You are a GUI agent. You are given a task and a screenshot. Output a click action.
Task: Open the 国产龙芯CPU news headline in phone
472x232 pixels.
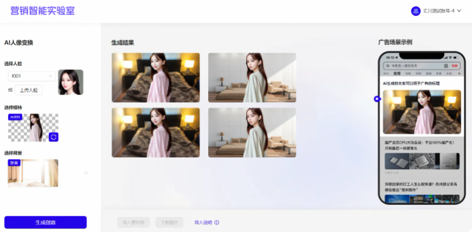tap(419, 145)
